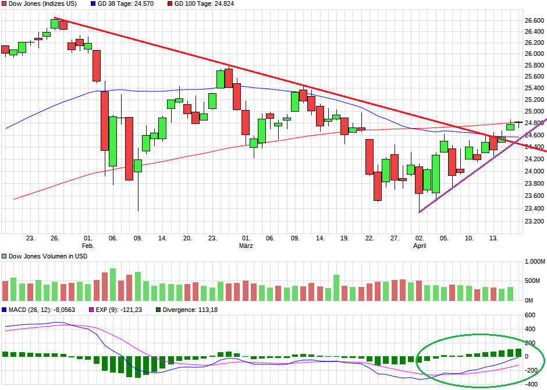The width and height of the screenshot is (547, 390).
Task: Click the 25.400 price axis value
Action: click(x=534, y=88)
